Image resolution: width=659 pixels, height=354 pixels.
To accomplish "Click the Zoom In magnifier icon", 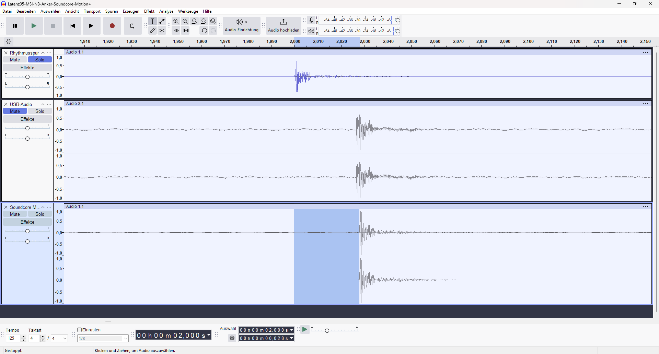I will [176, 21].
